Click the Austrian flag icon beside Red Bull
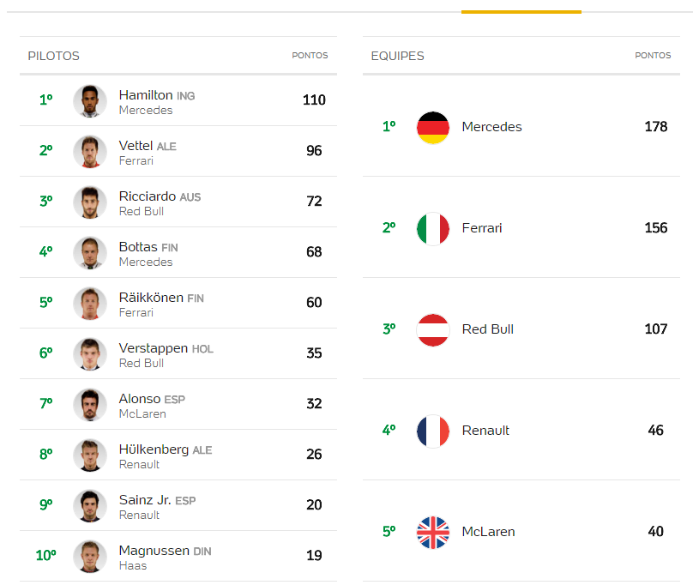 pos(432,330)
